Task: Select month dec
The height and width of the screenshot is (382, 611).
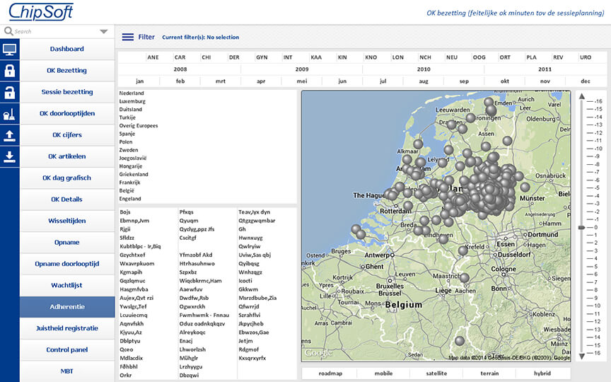Action: point(586,81)
